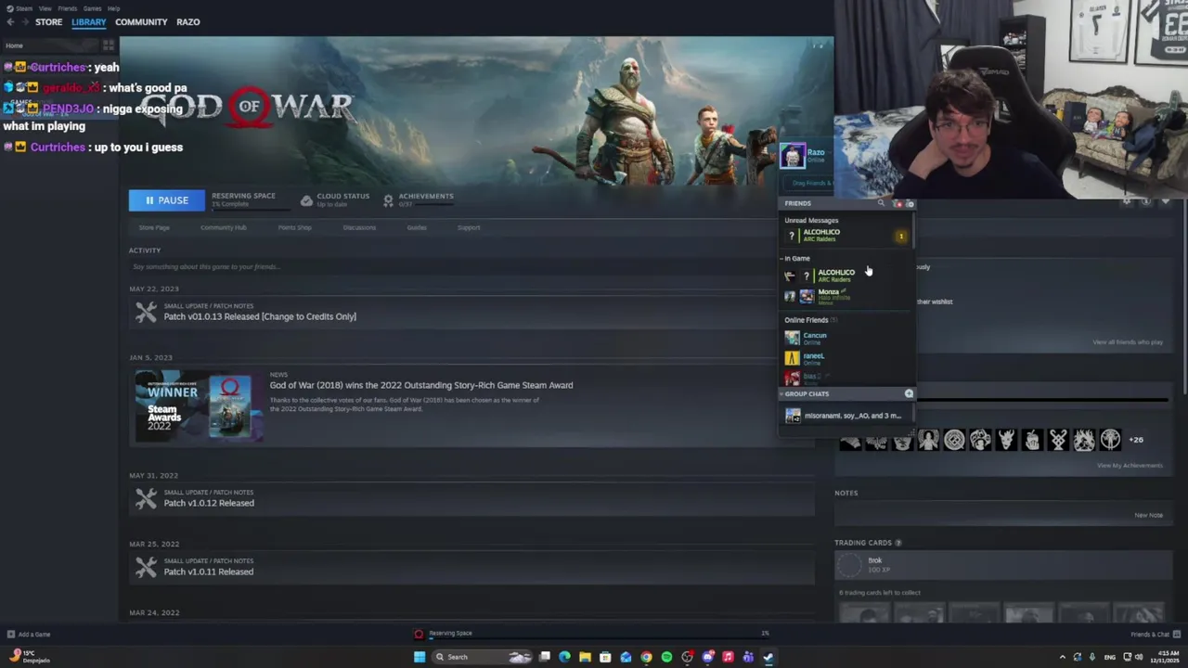Open the Store Page link
Image resolution: width=1188 pixels, height=668 pixels.
point(154,227)
